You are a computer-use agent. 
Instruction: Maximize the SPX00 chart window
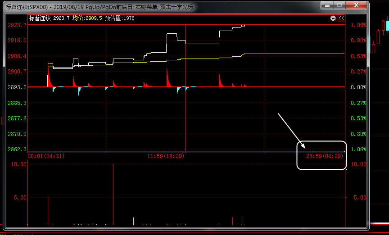point(339,5)
